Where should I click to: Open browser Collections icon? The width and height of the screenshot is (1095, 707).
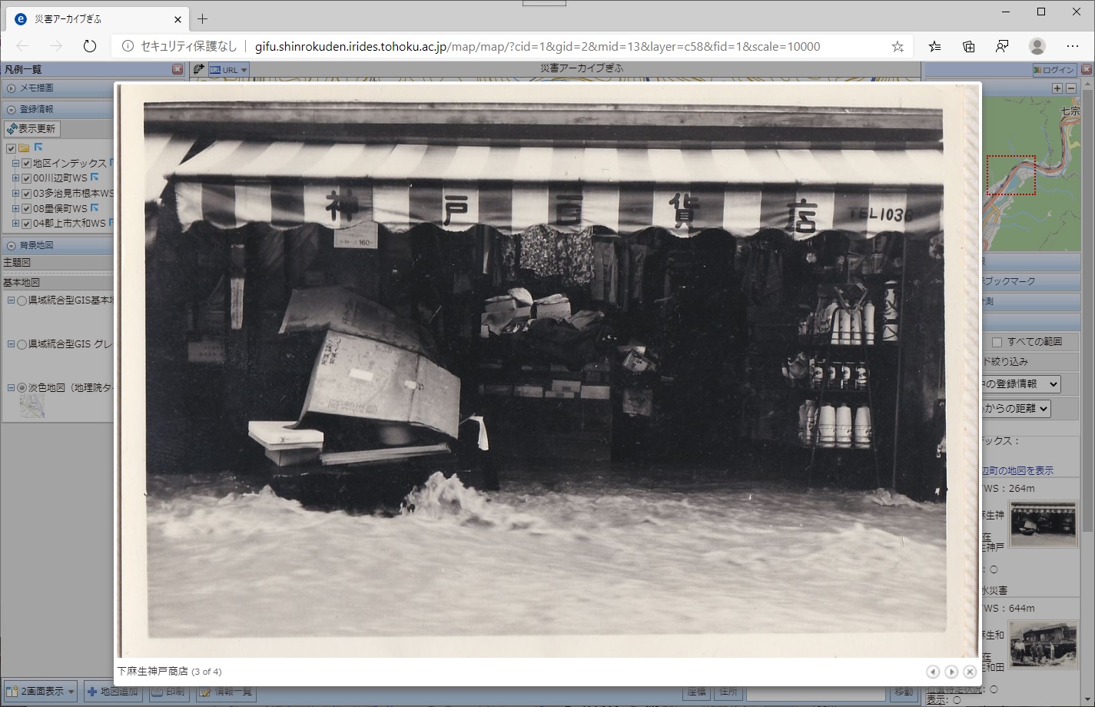coord(968,46)
